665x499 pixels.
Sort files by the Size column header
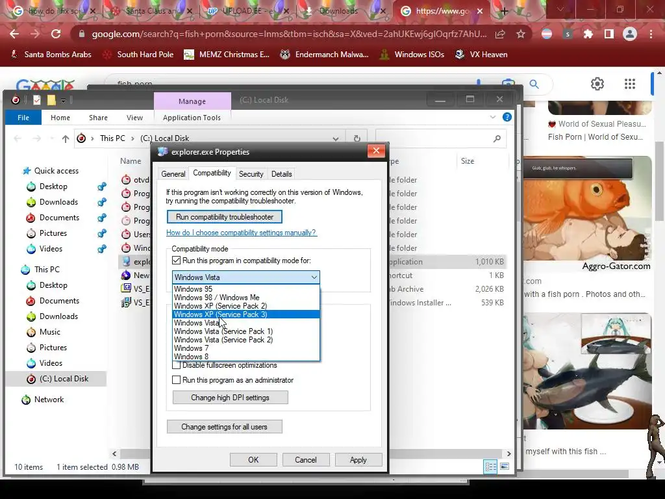pyautogui.click(x=468, y=161)
